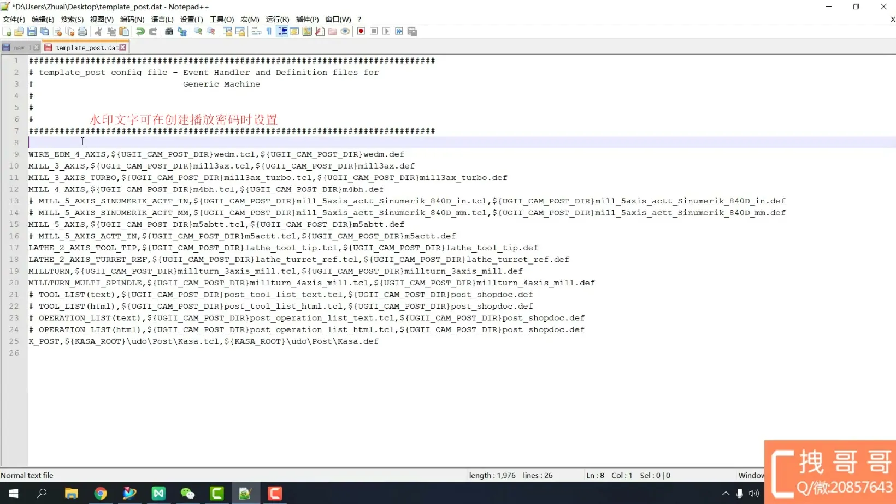Start macro recording with red dot icon
This screenshot has width=896, height=504.
click(x=361, y=32)
